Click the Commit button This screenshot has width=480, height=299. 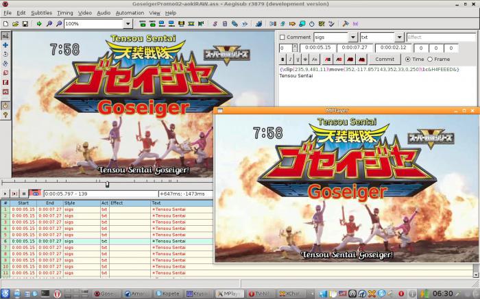pos(385,60)
